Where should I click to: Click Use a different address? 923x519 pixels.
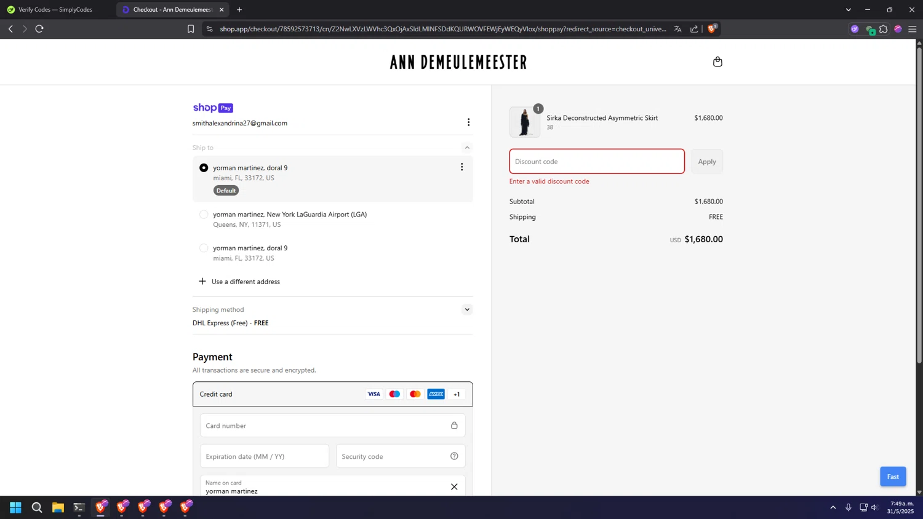coord(246,282)
